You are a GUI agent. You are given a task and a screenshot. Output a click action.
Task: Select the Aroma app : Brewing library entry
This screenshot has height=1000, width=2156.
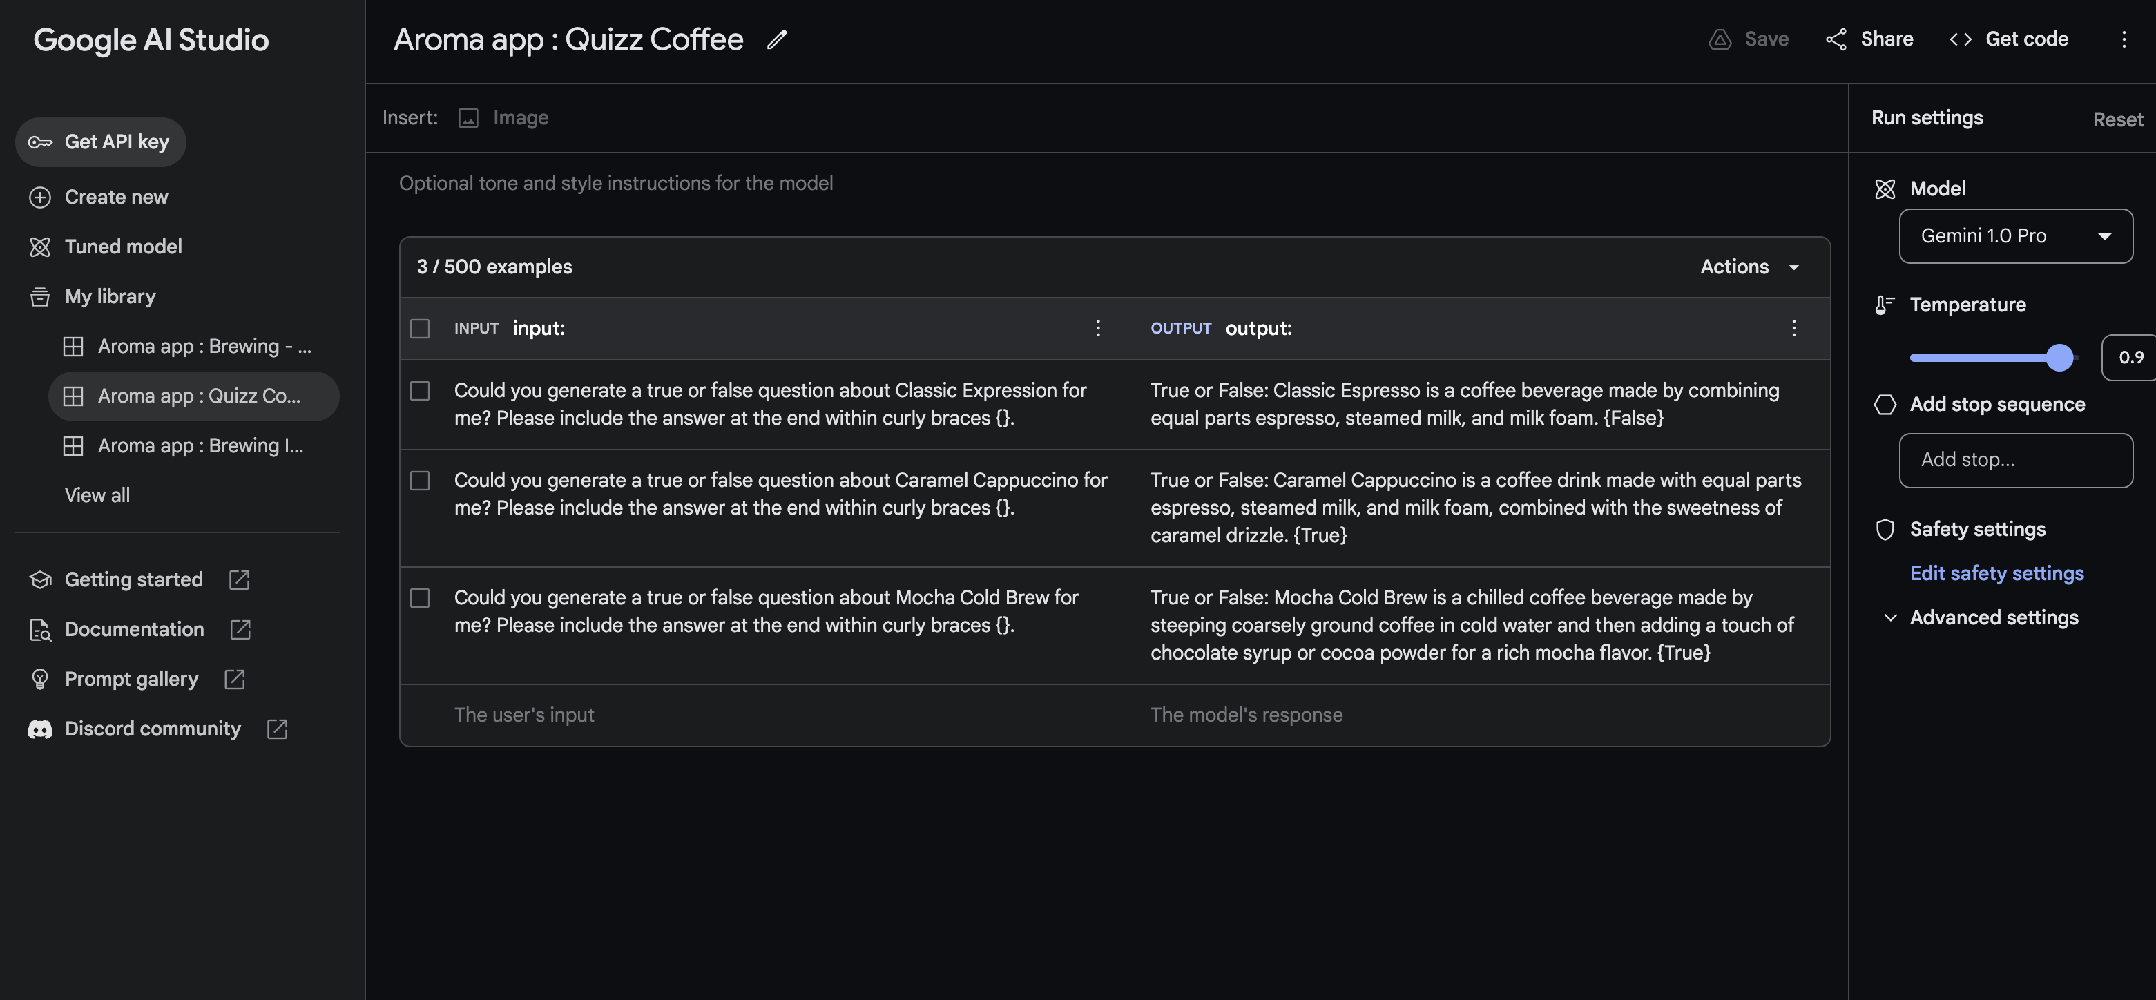click(204, 345)
